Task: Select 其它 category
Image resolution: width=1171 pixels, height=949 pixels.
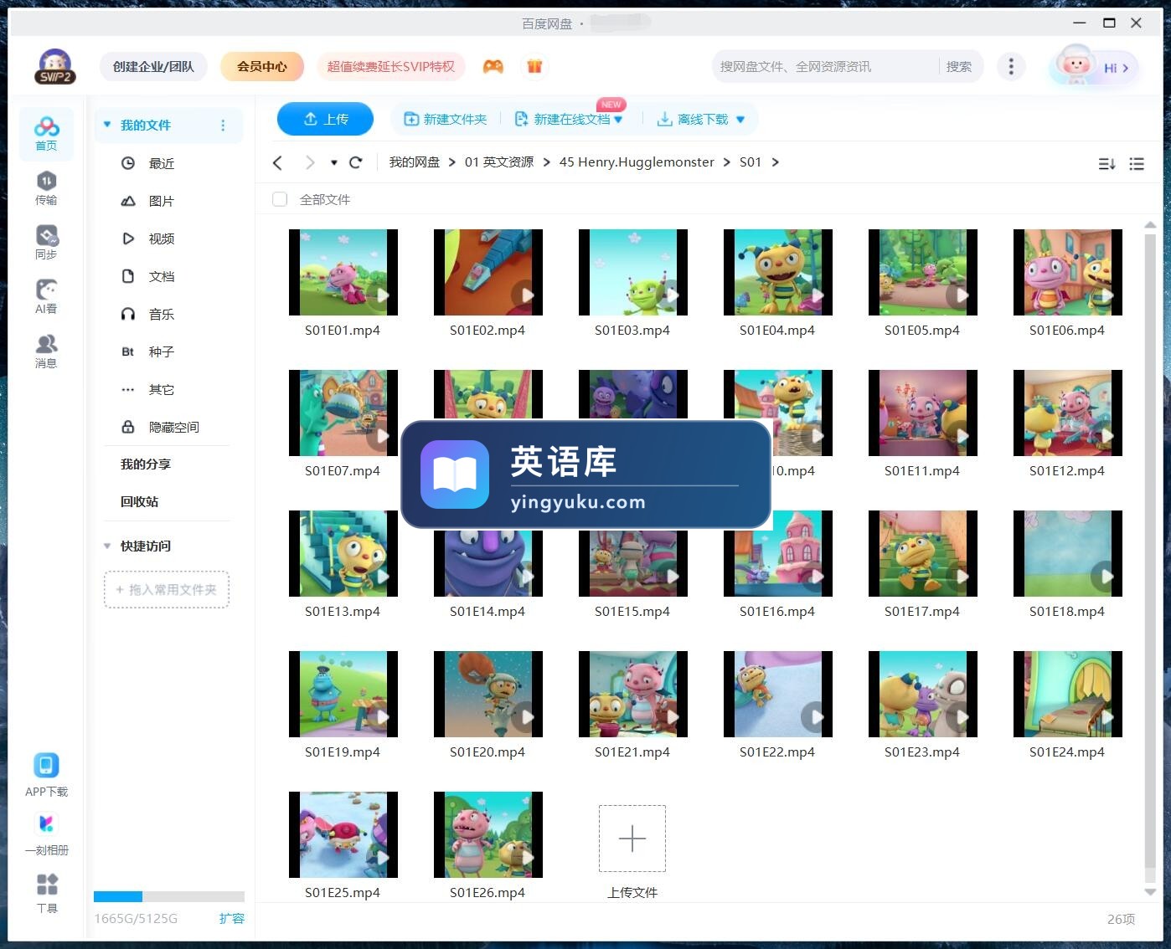Action: (162, 389)
